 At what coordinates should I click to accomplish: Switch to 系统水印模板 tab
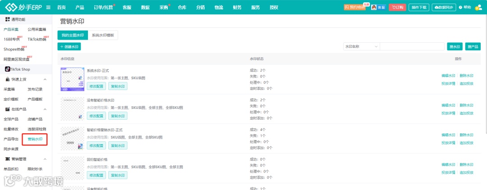(x=103, y=35)
